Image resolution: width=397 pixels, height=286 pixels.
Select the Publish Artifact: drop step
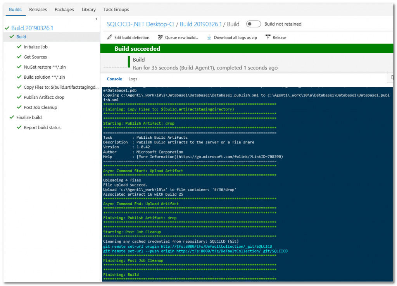(44, 97)
